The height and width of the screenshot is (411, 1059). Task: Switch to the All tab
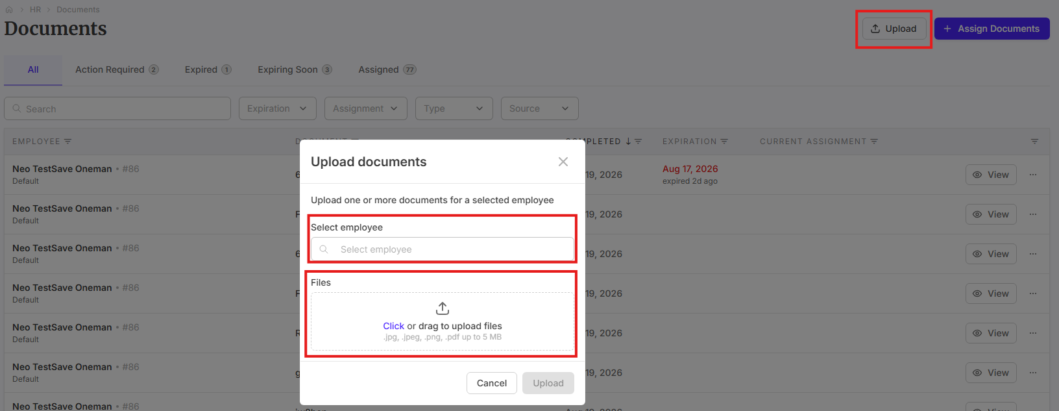[x=33, y=69]
